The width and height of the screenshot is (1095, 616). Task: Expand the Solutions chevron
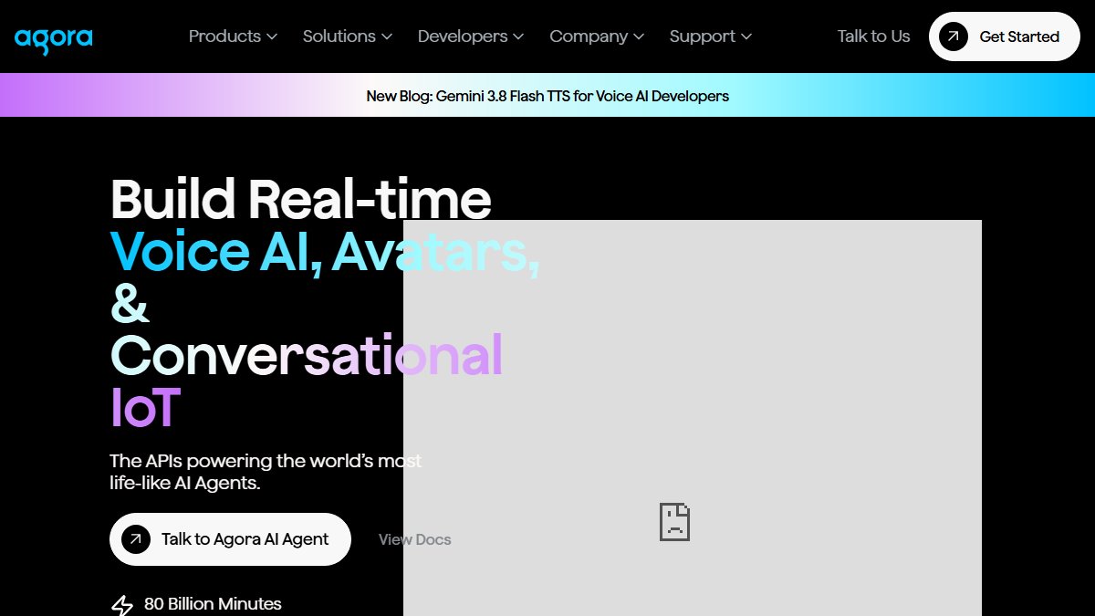[x=386, y=37]
